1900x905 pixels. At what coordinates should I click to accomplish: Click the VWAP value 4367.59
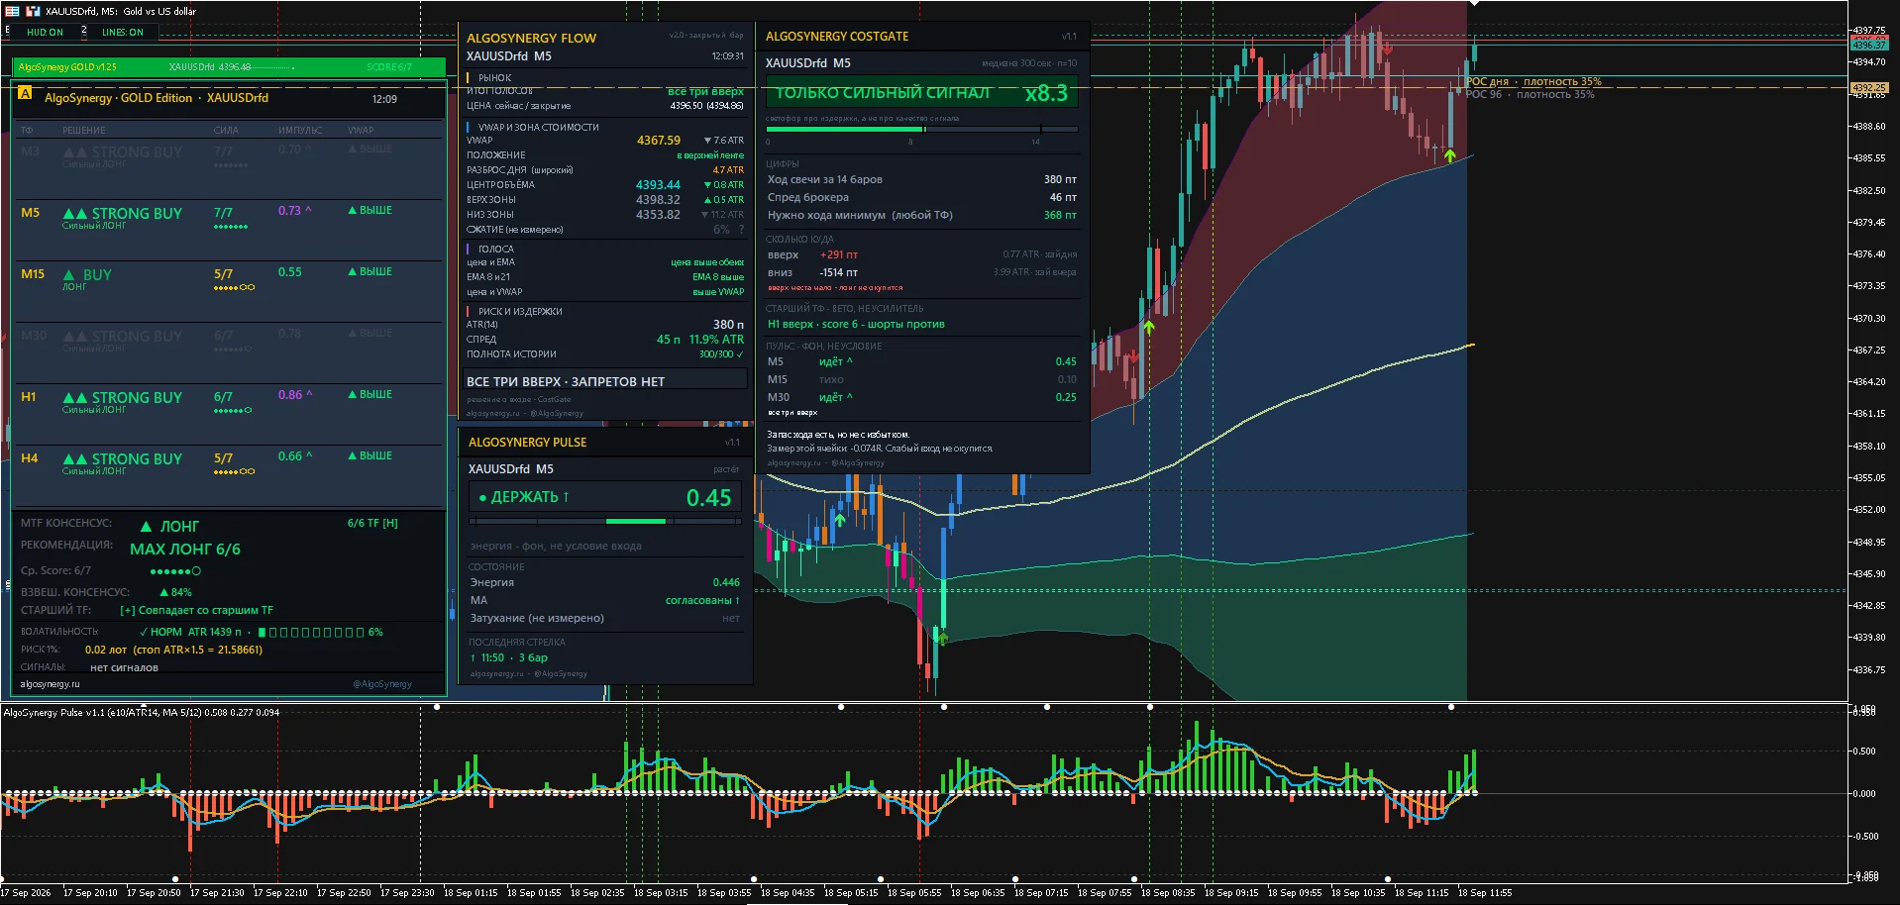pyautogui.click(x=659, y=141)
